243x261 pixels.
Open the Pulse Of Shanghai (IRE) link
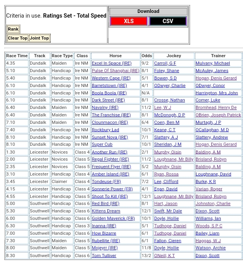point(115,71)
